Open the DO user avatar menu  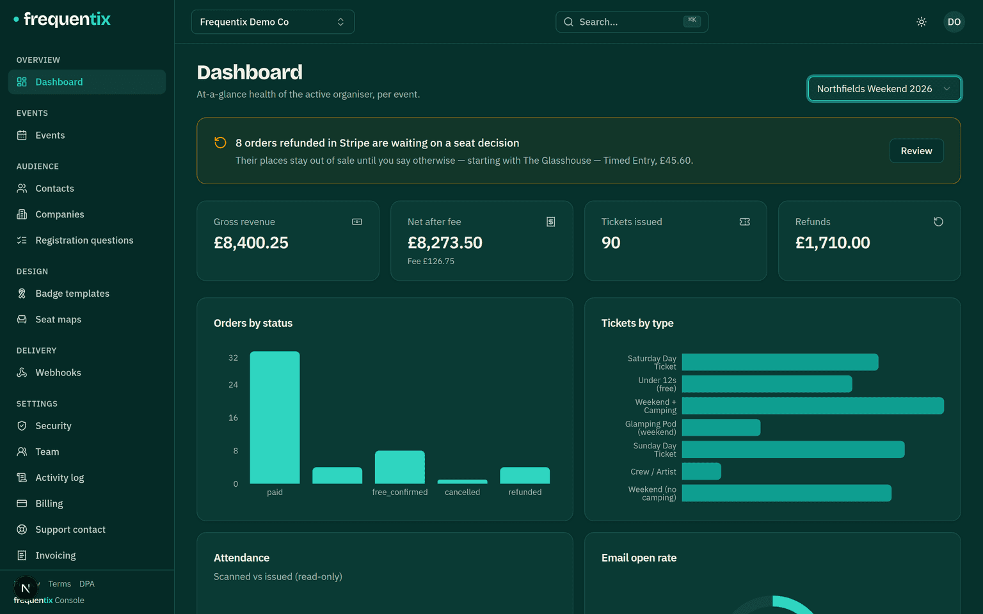[x=954, y=22]
